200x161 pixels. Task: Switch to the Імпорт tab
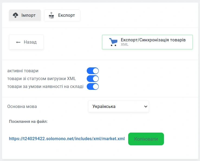[25, 15]
